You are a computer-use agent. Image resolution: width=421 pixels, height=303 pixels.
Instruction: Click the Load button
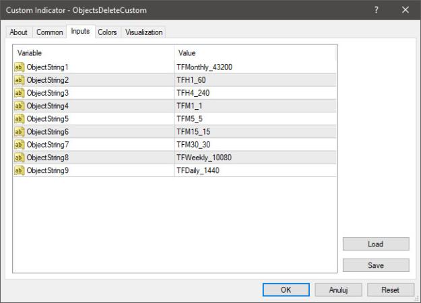[x=376, y=244]
